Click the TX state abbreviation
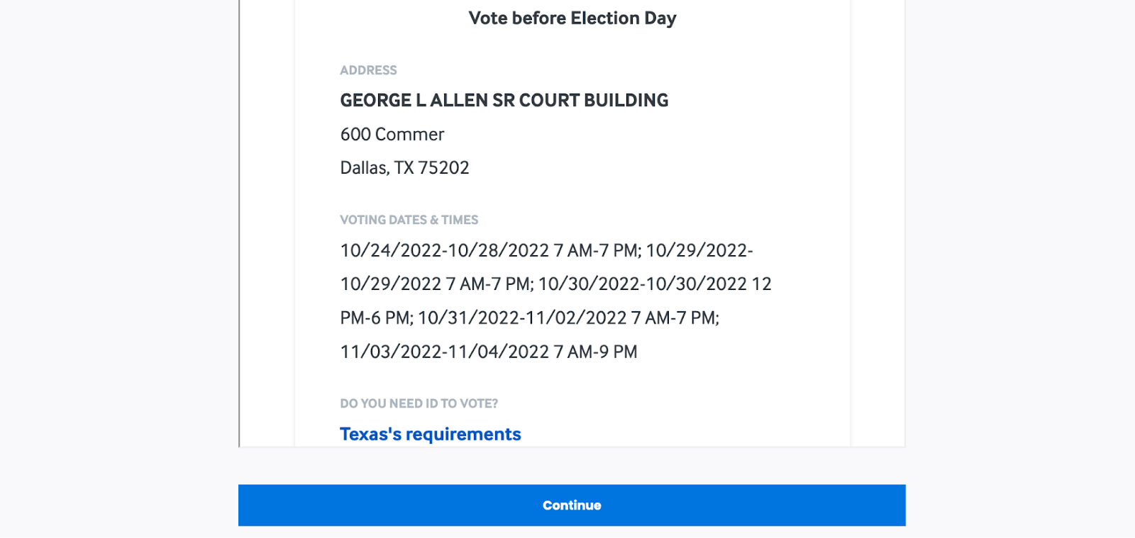Viewport: 1135px width, 538px height. pyautogui.click(x=404, y=168)
